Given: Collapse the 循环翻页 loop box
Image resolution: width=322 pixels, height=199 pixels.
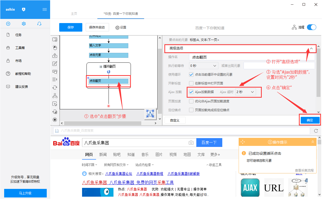Looking at the screenshot, I should click(x=101, y=67).
